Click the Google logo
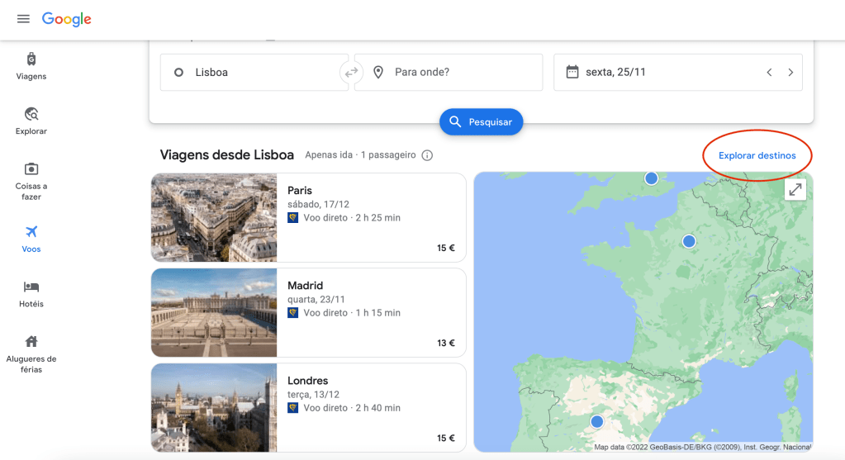 (67, 19)
